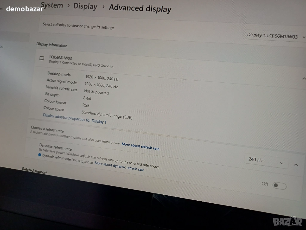The height and width of the screenshot is (230, 306).
Task: Click the 'Choose a refresh rate' heading
Action: 47,129
